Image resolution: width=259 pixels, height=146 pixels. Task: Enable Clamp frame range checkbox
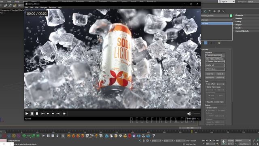tap(206, 87)
